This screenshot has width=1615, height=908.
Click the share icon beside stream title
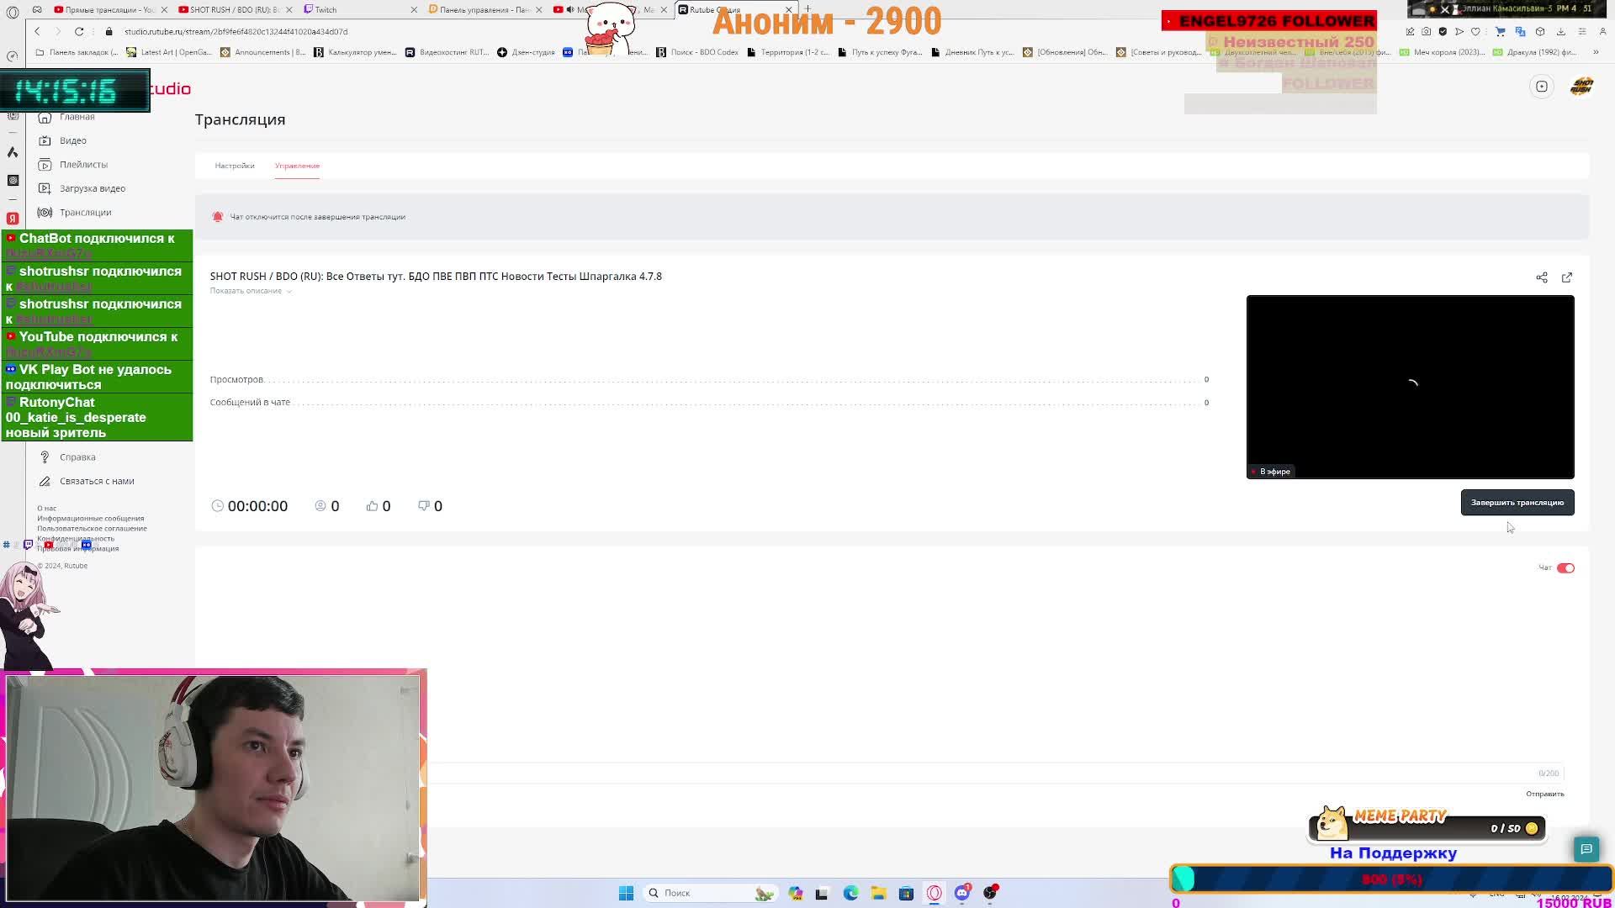[1541, 277]
